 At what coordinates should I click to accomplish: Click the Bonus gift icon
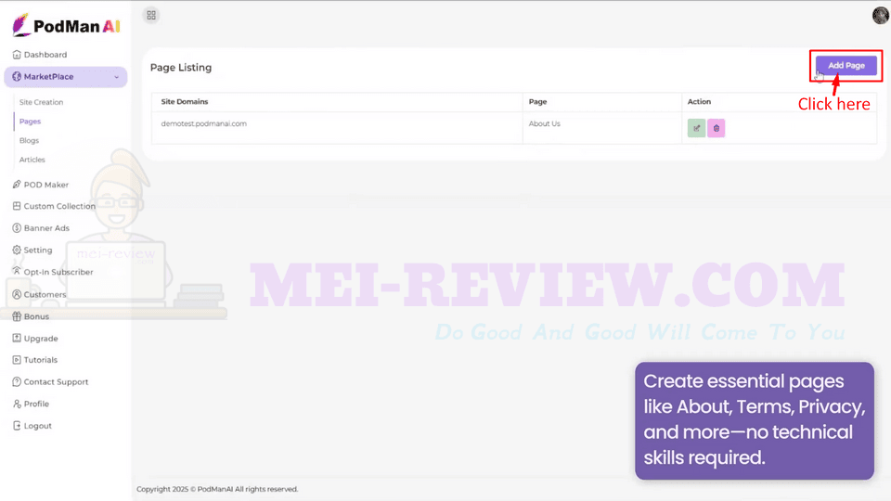click(17, 316)
